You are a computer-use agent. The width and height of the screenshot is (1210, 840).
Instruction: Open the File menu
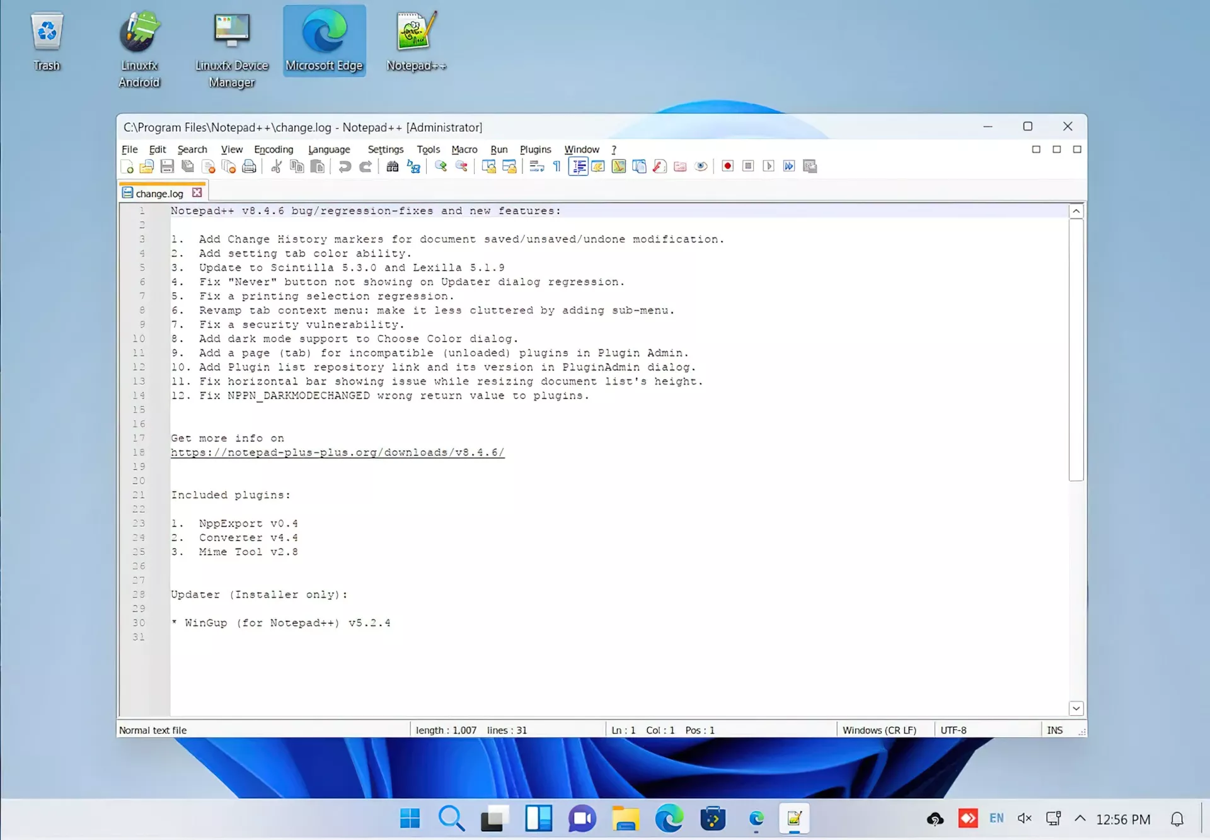(x=130, y=149)
